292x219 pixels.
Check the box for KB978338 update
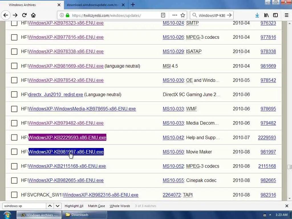pos(14,52)
